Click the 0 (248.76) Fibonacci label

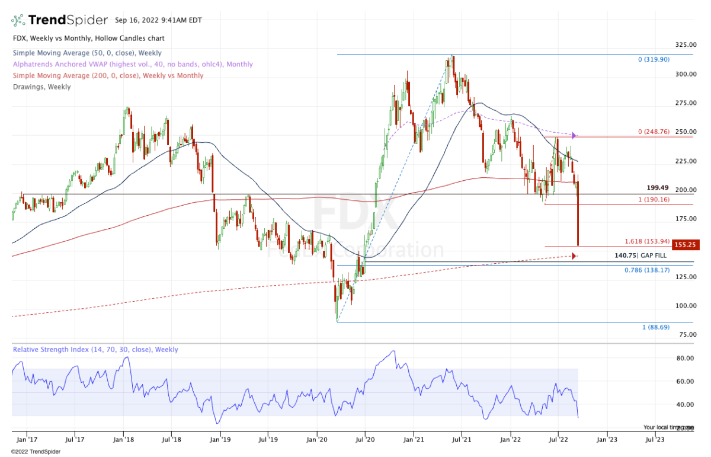click(x=654, y=132)
